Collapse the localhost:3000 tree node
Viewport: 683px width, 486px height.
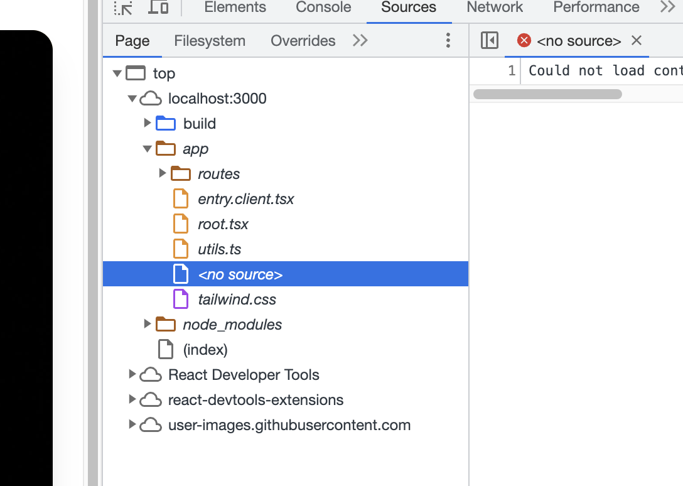pyautogui.click(x=131, y=98)
